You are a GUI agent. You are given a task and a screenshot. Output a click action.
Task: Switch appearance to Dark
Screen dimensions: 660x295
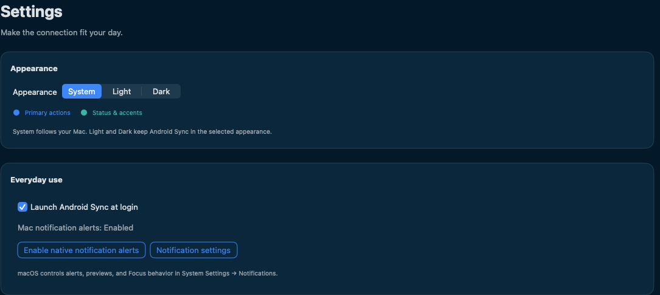click(x=161, y=91)
